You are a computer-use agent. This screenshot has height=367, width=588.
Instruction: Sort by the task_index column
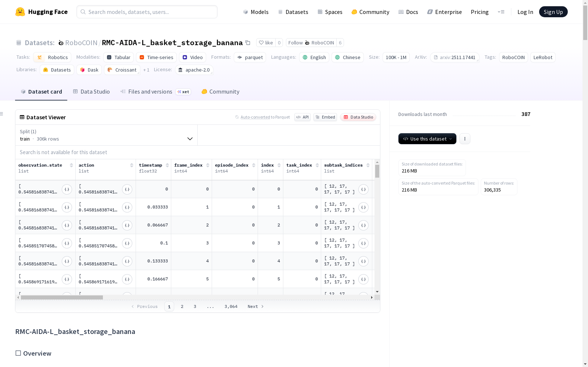(317, 165)
